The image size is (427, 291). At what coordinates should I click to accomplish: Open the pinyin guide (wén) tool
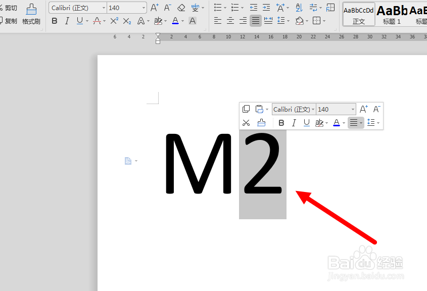(195, 8)
